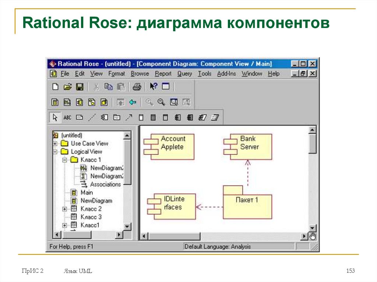Restore the inner diagram window
Screen dimensions: 377x282
coord(303,74)
